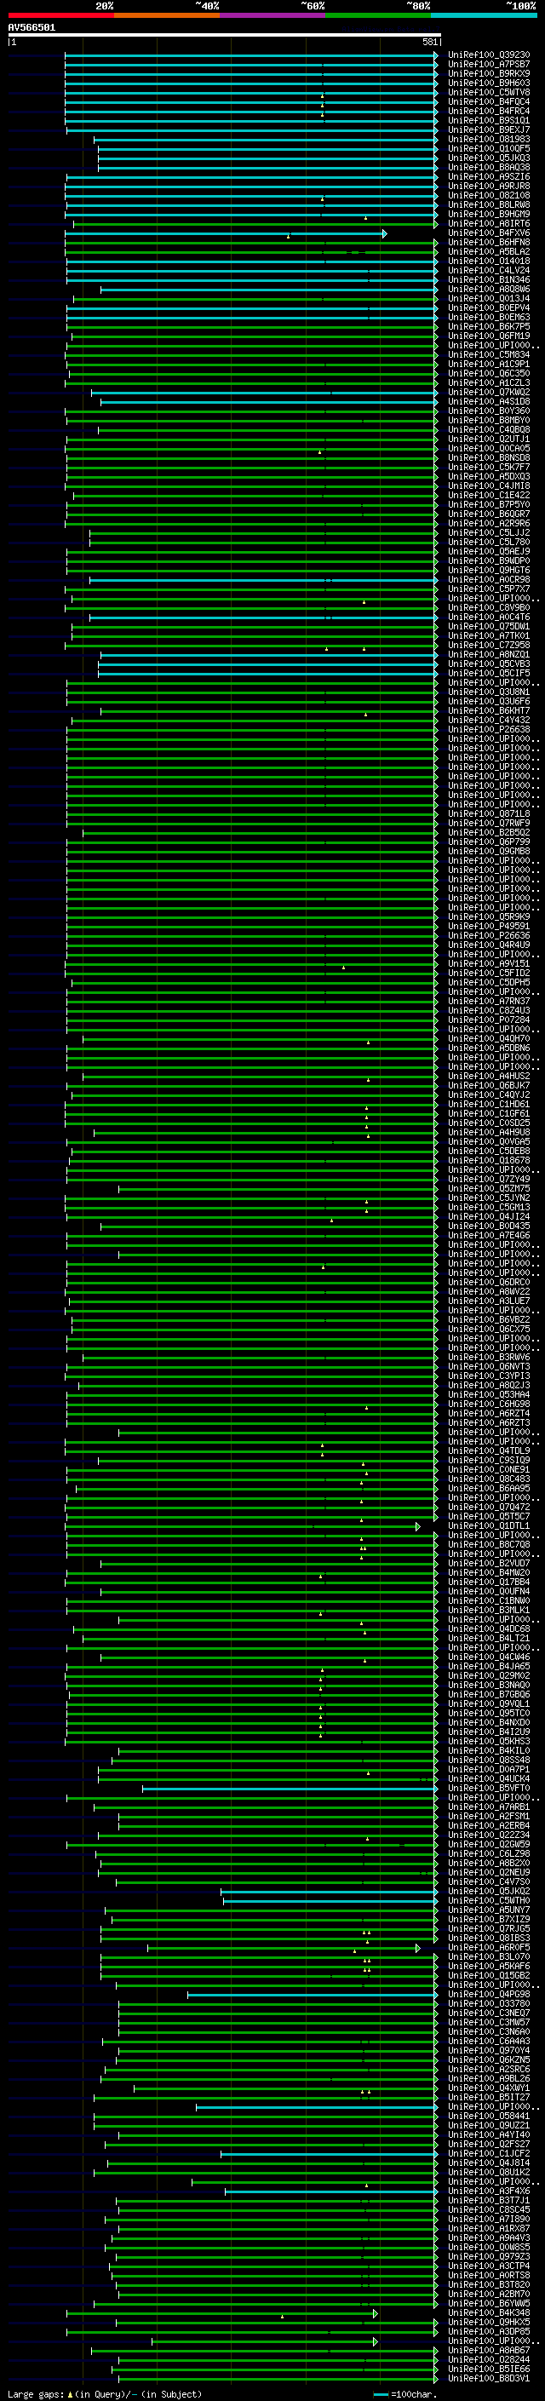Select the UniRef100_C5M834 label
545x2401 pixels.
pyautogui.click(x=489, y=355)
